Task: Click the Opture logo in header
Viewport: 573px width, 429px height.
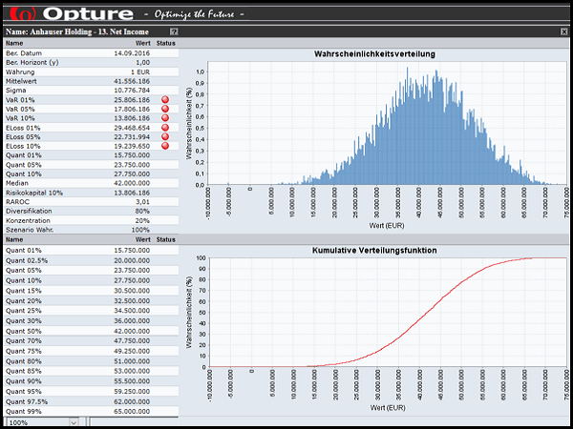Action: pos(72,14)
